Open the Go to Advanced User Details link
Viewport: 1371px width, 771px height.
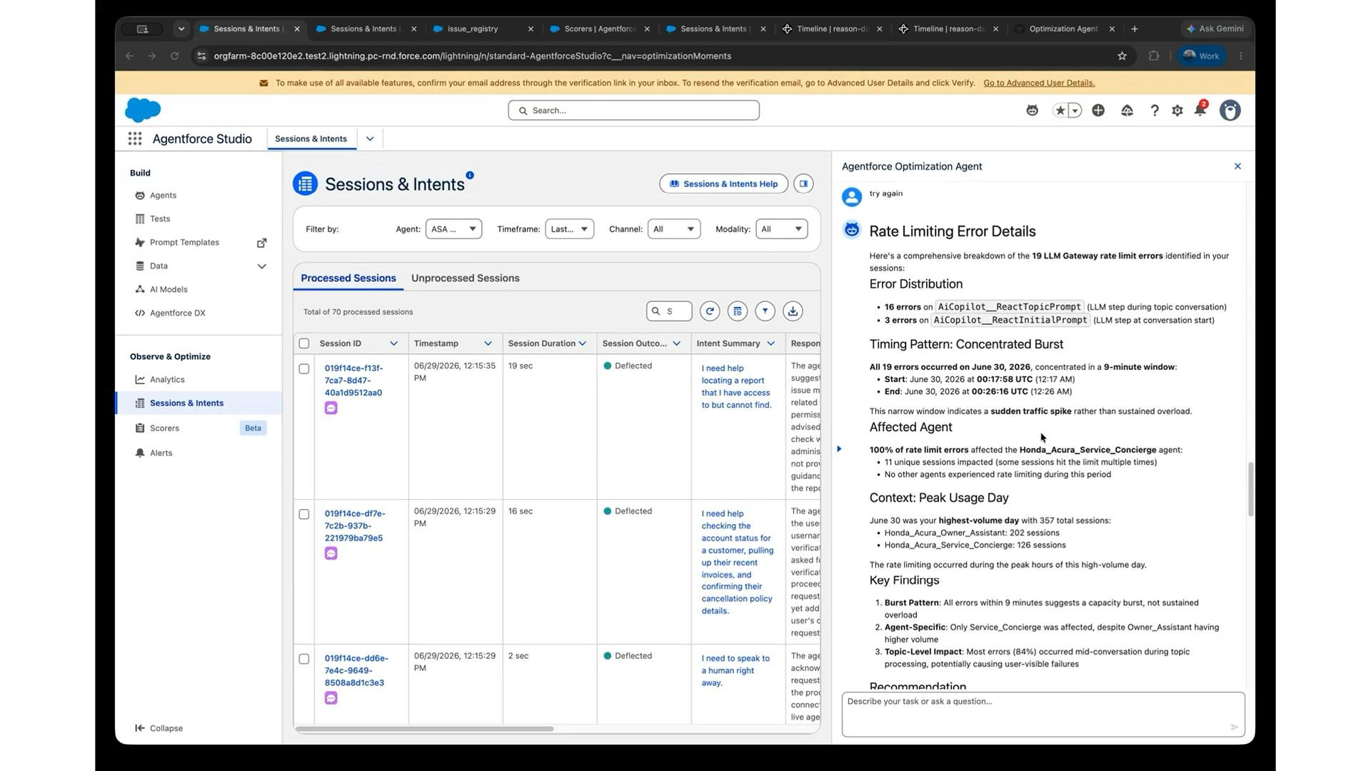[1039, 84]
